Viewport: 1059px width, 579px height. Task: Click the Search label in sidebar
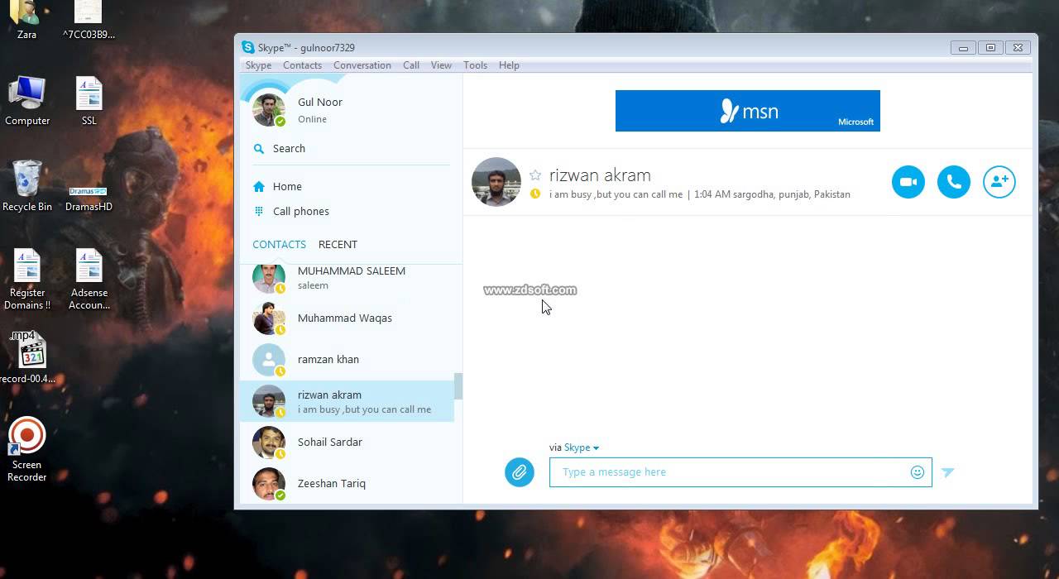click(289, 149)
